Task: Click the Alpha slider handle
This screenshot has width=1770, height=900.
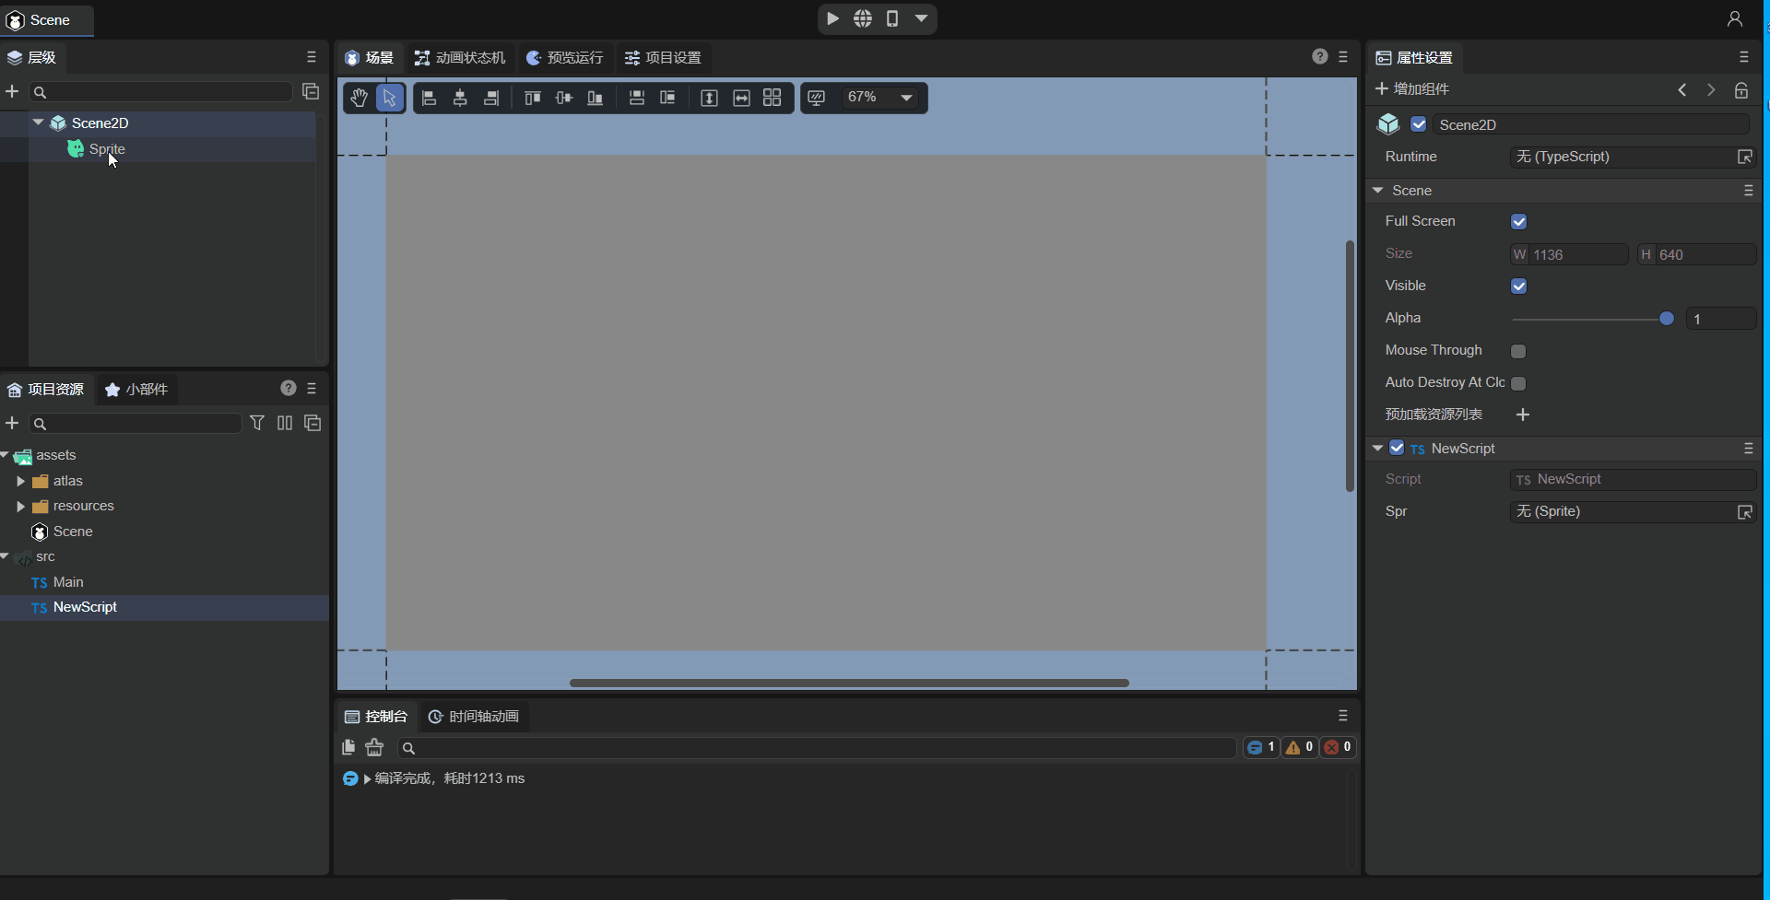Action: [1666, 319]
